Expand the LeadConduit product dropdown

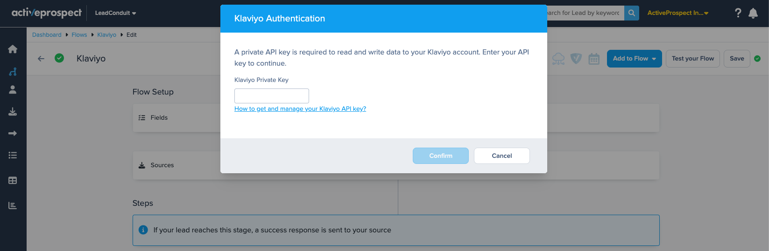(115, 13)
